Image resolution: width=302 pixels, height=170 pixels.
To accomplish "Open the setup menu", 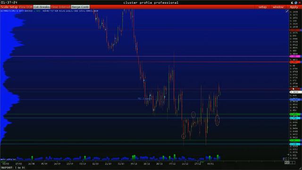I will (262, 7).
